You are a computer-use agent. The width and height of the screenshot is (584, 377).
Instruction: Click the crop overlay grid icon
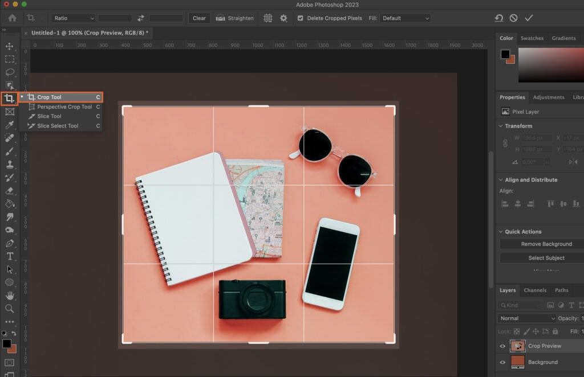tap(267, 18)
